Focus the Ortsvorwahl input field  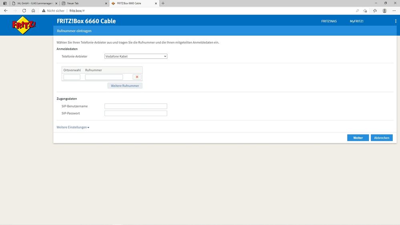pyautogui.click(x=72, y=77)
